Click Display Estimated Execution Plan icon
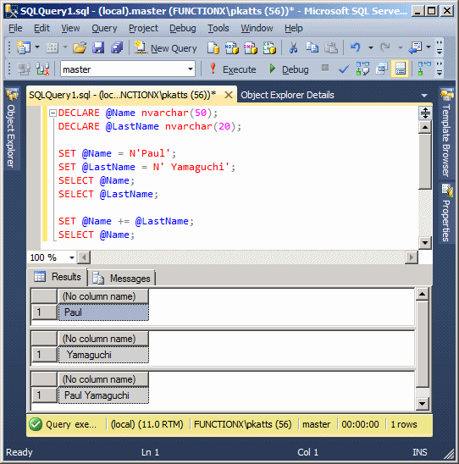459x464 pixels. tap(362, 69)
